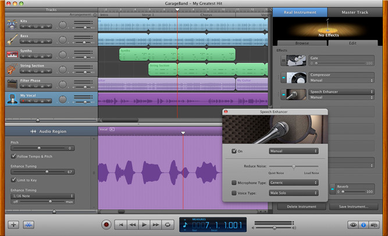Toggle the cycle loop button
This screenshot has height=236, width=388.
click(168, 225)
